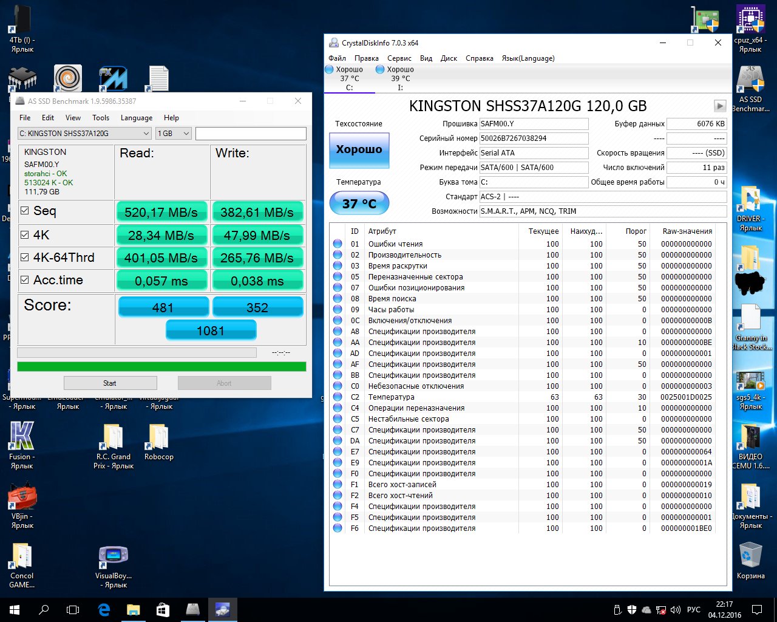Open File Explorer from the taskbar
This screenshot has height=622, width=777.
coord(133,610)
